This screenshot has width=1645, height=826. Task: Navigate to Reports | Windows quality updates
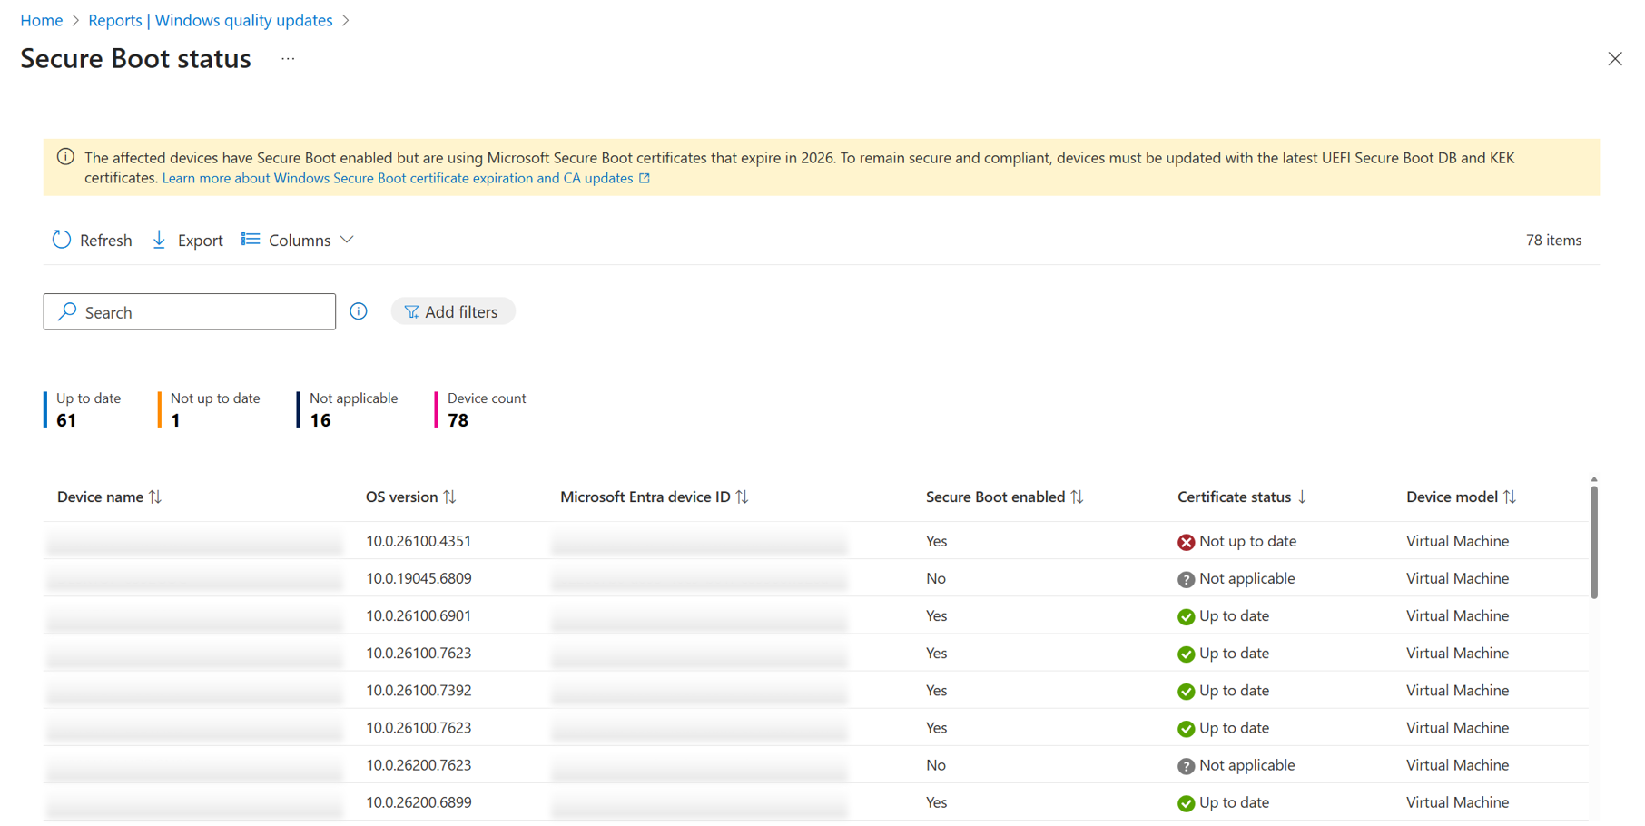tap(210, 20)
